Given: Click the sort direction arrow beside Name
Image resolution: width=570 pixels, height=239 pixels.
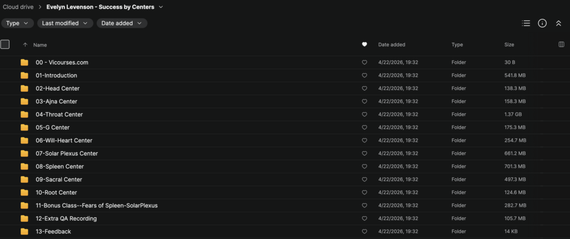Looking at the screenshot, I should tap(25, 44).
